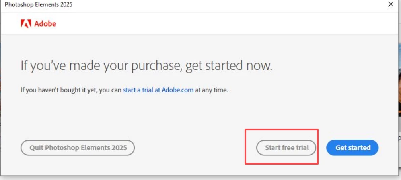Click the "at any time." text after the link
The height and width of the screenshot is (180, 401).
[211, 90]
